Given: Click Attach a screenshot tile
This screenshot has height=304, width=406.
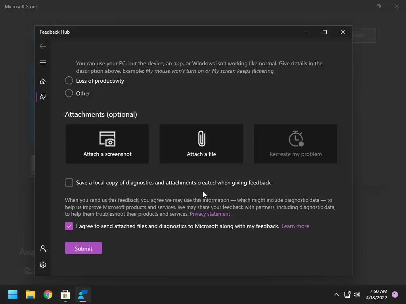Looking at the screenshot, I should click(107, 144).
